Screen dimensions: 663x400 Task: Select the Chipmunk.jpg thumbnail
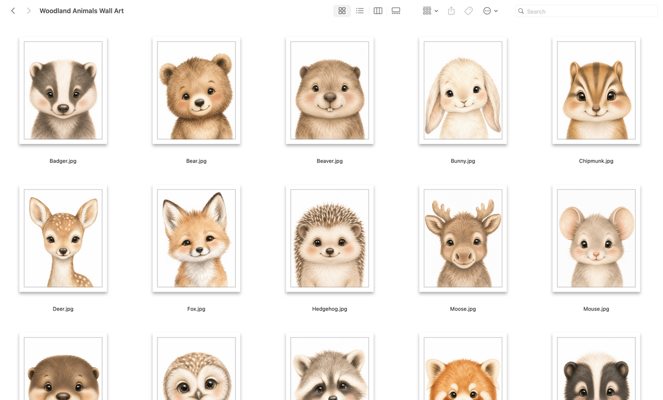(x=596, y=90)
